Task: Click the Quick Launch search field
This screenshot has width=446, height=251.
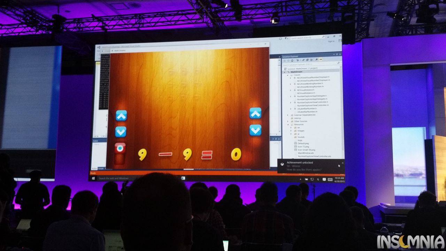Action: pyautogui.click(x=308, y=38)
